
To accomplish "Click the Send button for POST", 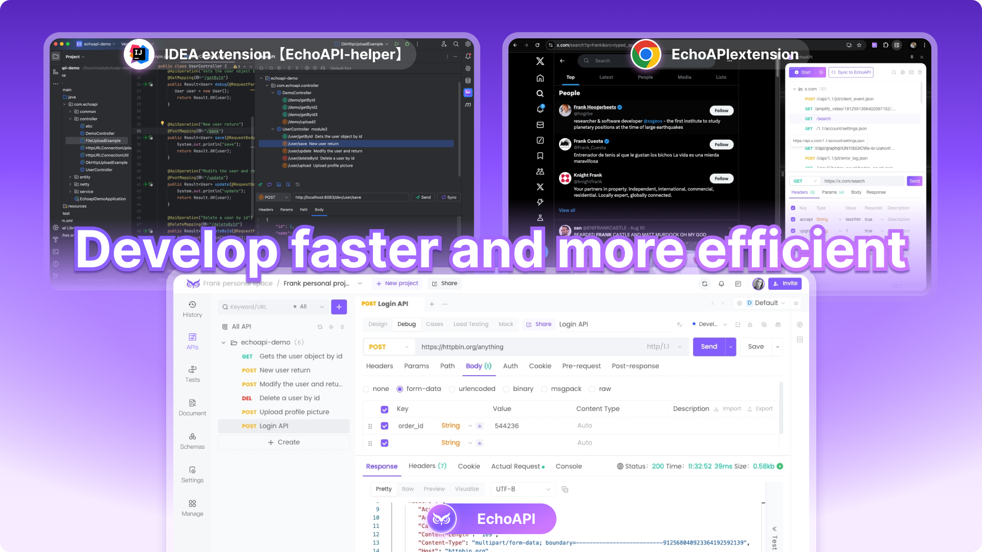I will (709, 347).
